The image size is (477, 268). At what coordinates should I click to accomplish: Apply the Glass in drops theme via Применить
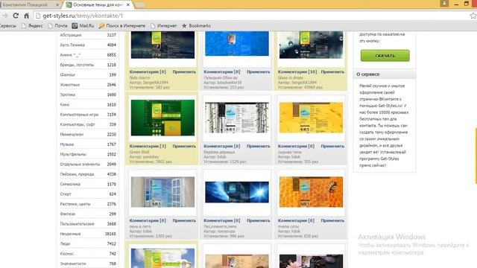pos(332,72)
